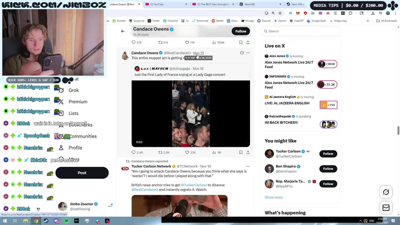
Task: Open the Drudge bookmark
Action: pyautogui.click(x=247, y=21)
